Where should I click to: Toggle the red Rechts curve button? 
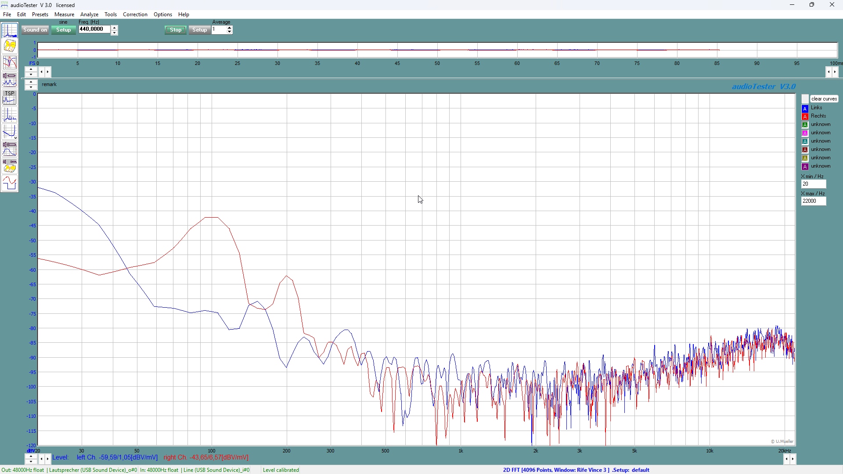(x=805, y=117)
